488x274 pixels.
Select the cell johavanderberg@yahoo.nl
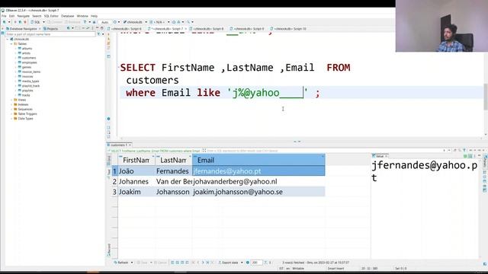click(x=258, y=181)
